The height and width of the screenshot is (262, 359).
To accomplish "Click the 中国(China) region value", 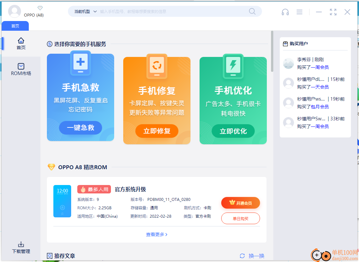I will point(107,216).
